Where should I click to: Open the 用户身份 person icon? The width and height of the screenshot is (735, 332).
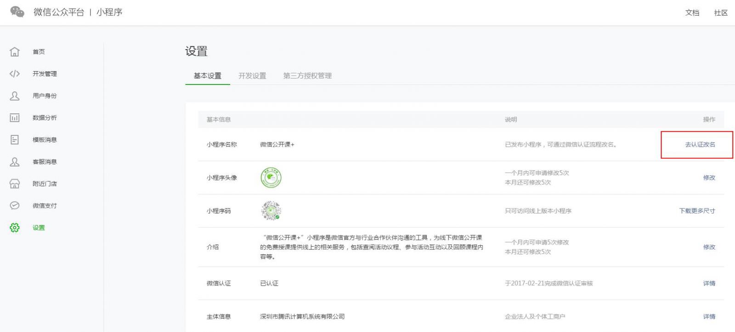point(15,96)
